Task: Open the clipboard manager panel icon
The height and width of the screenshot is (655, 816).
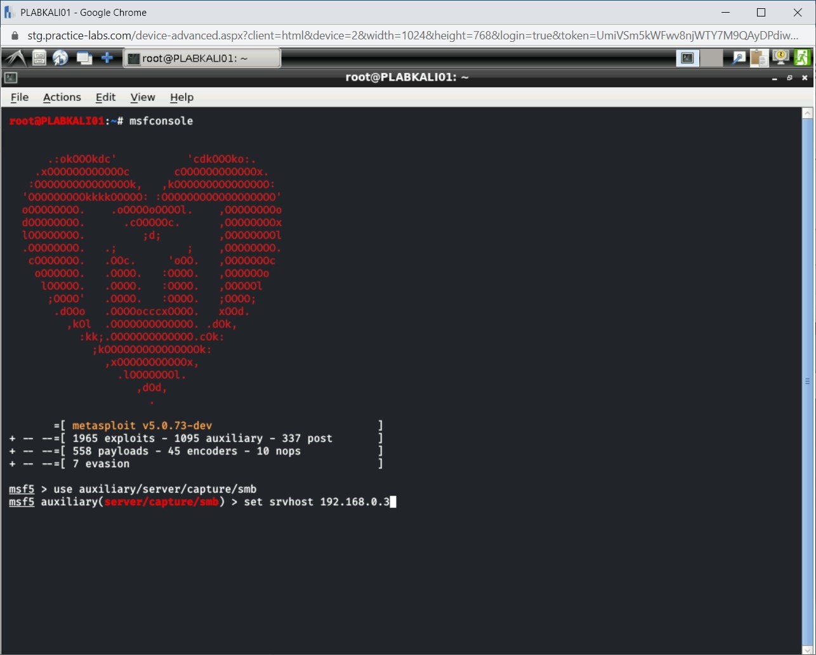Action: 759,58
